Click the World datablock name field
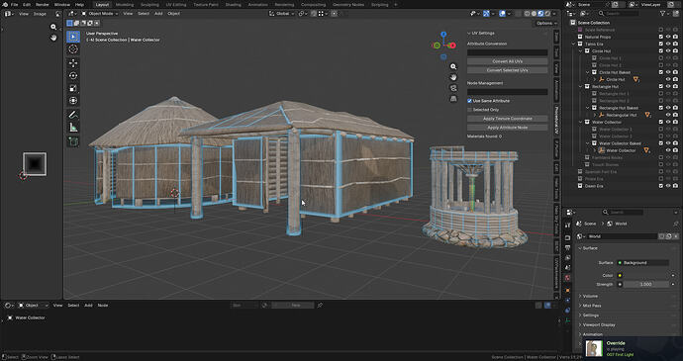The width and height of the screenshot is (683, 361). [622, 236]
